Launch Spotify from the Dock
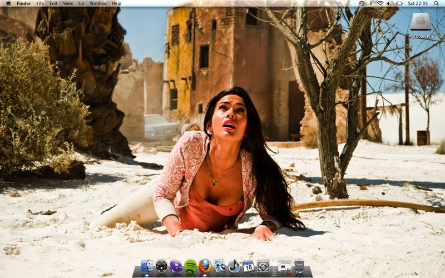 (190, 266)
